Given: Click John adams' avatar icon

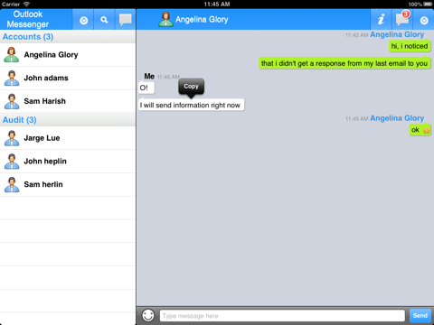Looking at the screenshot, I should 12,78.
